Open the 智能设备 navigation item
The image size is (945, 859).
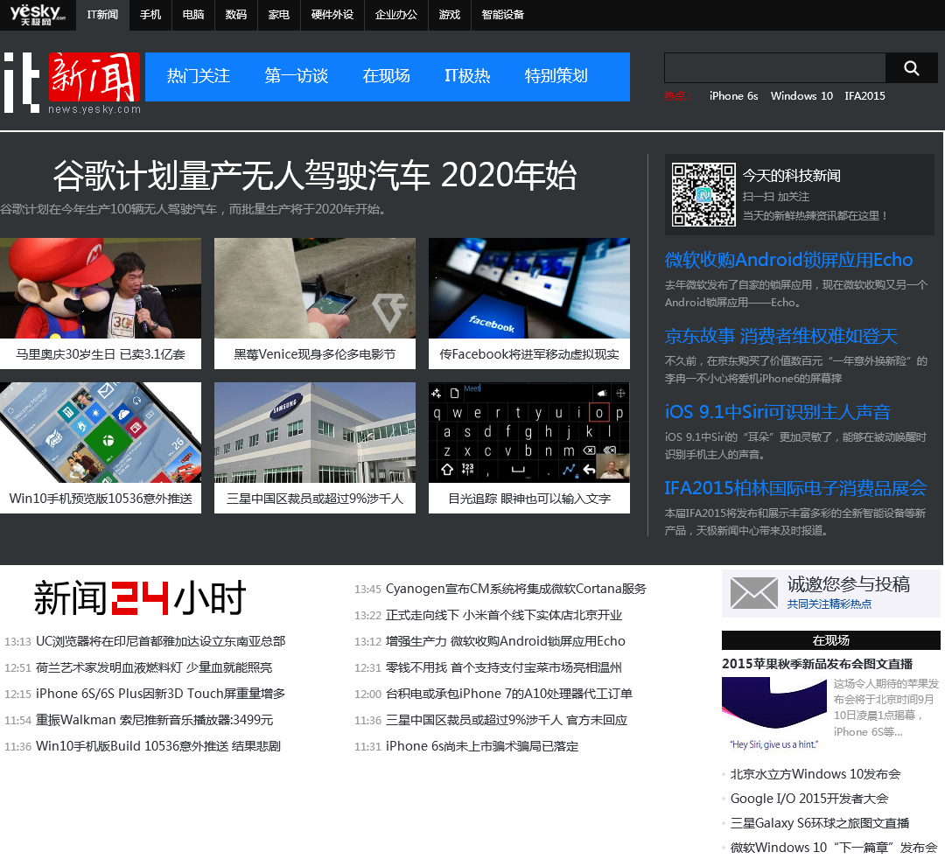[502, 15]
